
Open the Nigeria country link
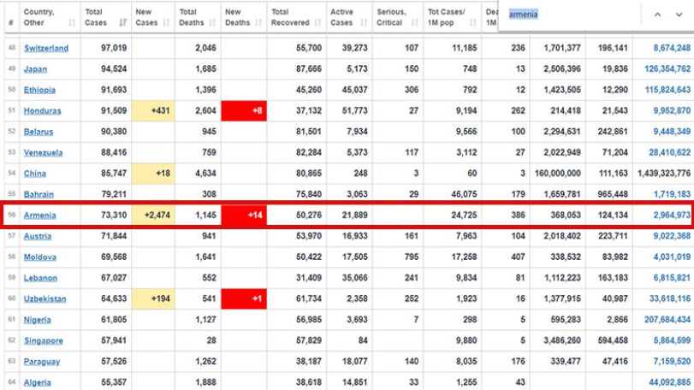[x=37, y=320]
